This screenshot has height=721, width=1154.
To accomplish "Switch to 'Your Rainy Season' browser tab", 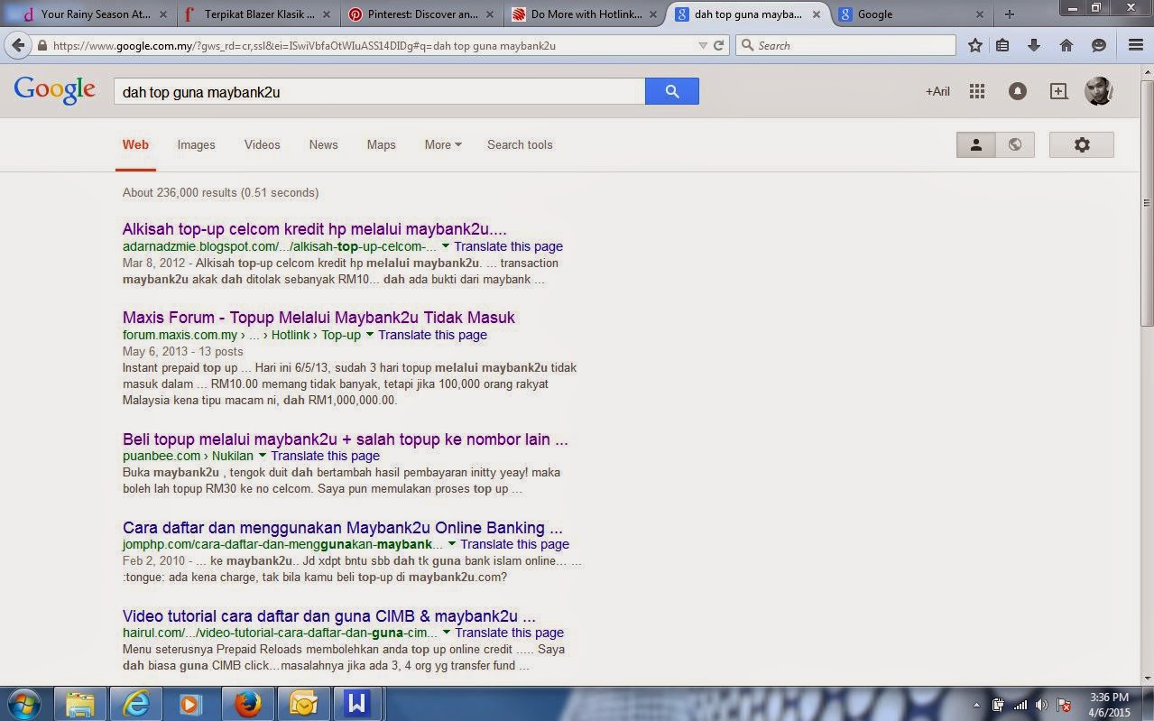I will click(95, 14).
